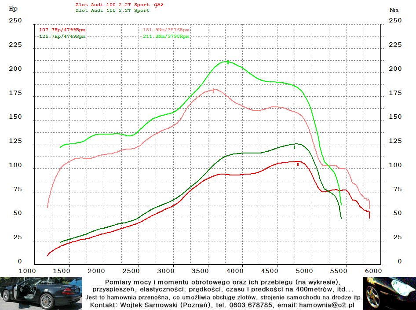Image resolution: width=416 pixels, height=310 pixels.
Task: Click the '2500' RPM axis label
Action: pos(131,271)
